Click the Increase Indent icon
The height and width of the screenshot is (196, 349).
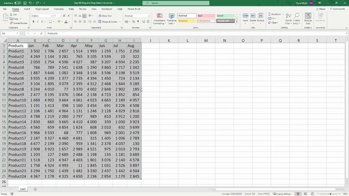tap(94, 22)
